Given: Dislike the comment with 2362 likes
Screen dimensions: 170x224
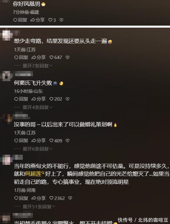Looking at the screenshot, I should tap(70, 198).
